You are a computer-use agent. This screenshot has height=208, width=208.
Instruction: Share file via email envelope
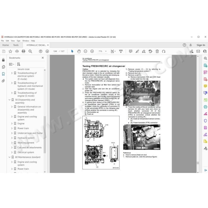pos(198,51)
